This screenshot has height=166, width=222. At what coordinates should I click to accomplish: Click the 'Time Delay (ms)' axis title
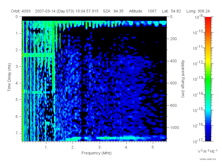9,77
